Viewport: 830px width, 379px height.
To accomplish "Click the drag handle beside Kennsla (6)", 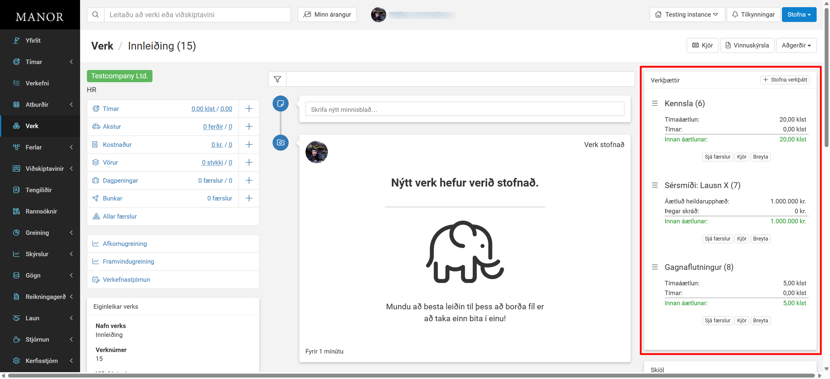I will click(655, 104).
